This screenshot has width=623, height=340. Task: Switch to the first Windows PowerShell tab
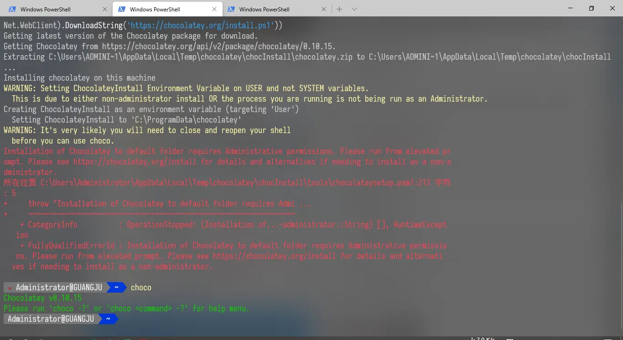[x=57, y=9]
